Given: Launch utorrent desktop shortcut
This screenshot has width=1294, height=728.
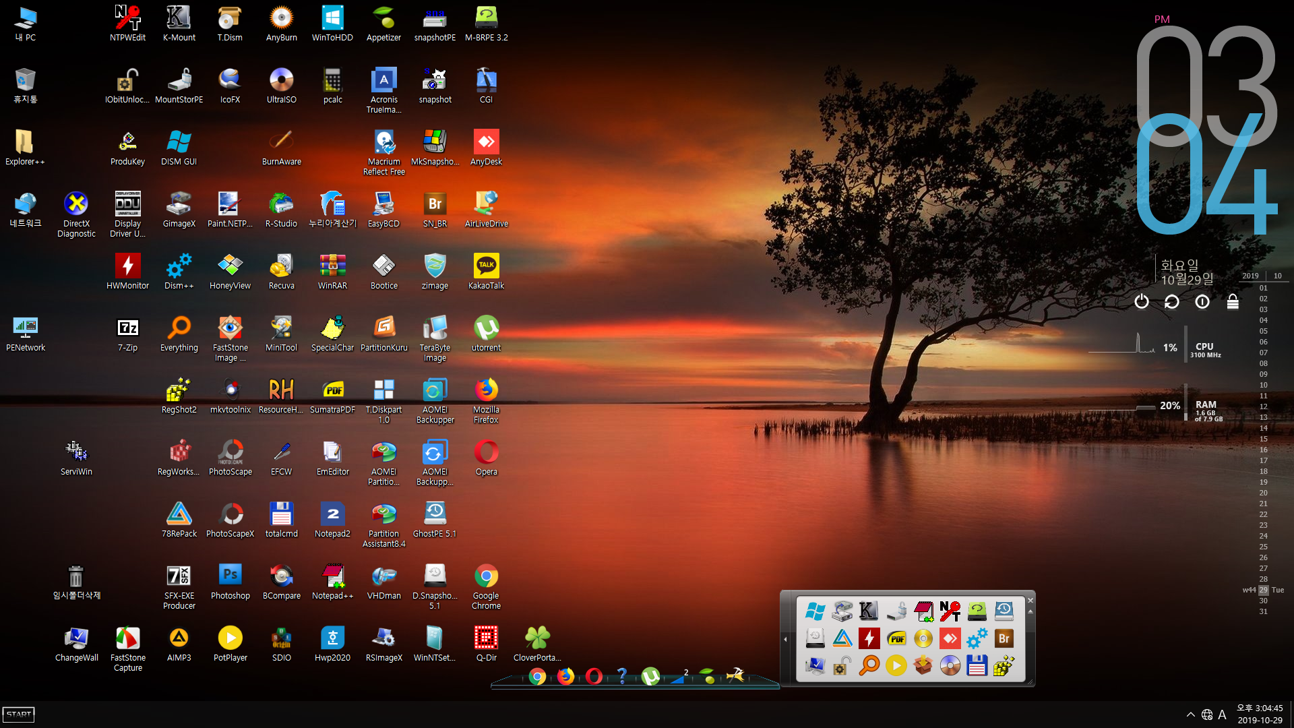Looking at the screenshot, I should pos(486,334).
